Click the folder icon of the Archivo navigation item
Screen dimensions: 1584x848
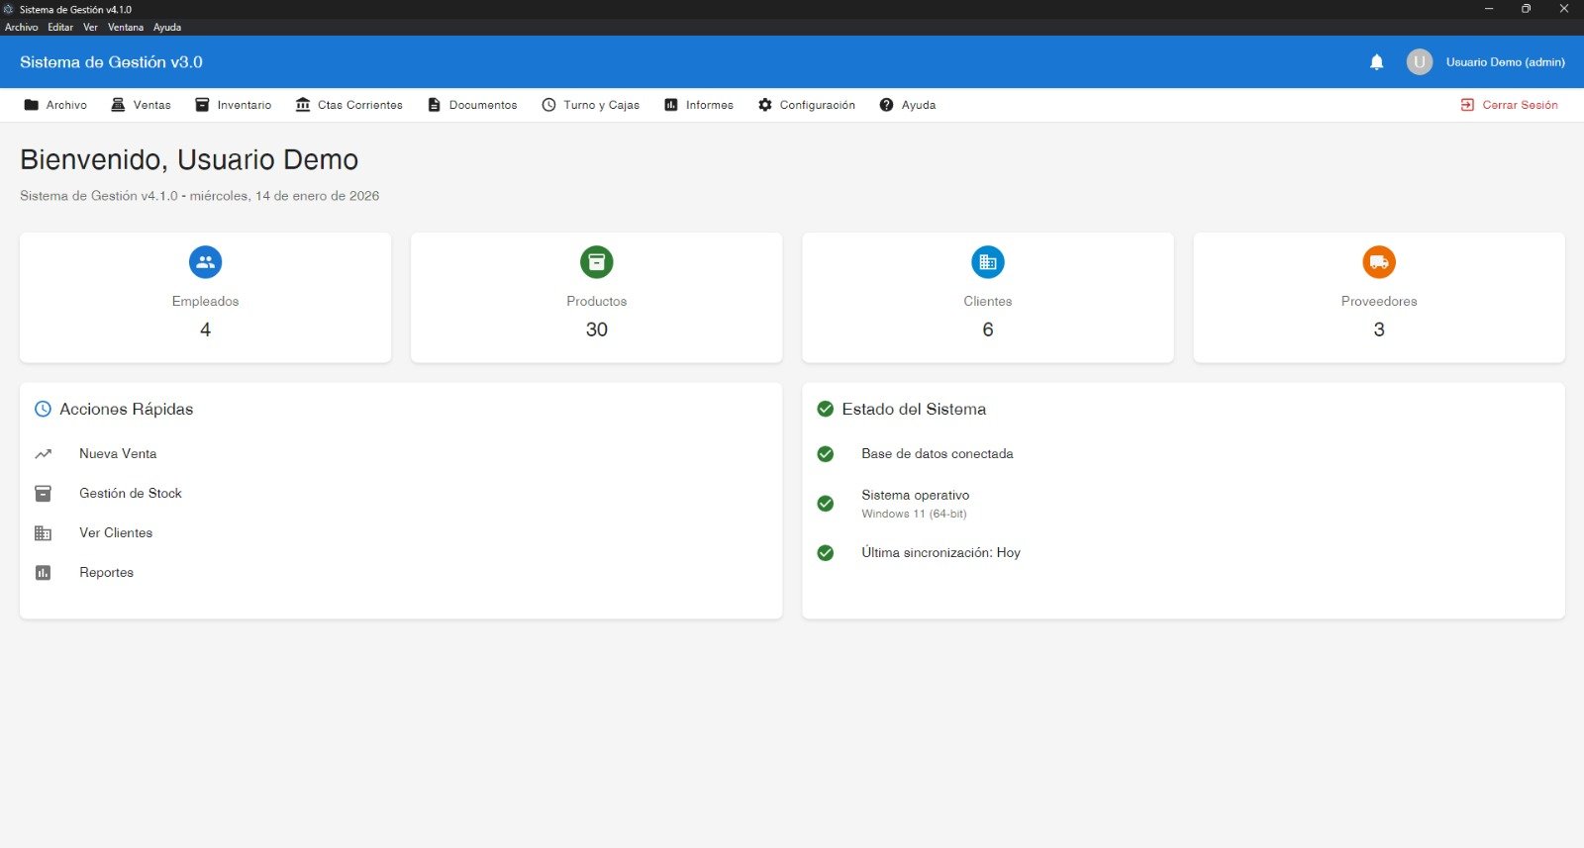coord(32,105)
